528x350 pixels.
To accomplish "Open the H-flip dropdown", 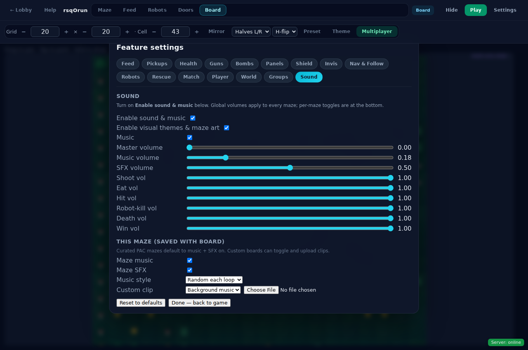I will click(x=285, y=32).
